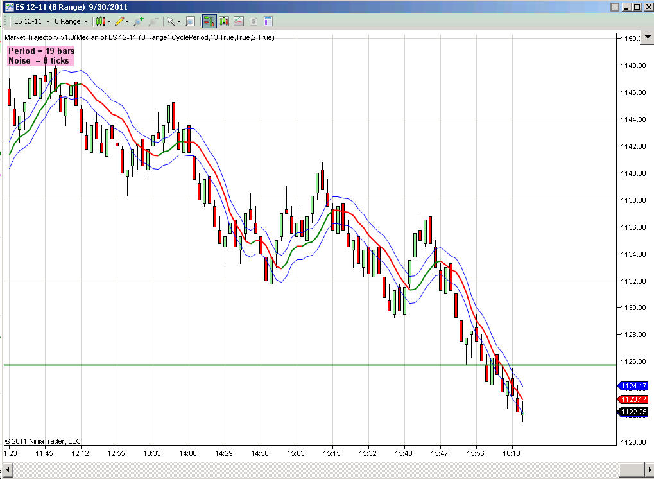Click the black 1122.25 last price marker

[x=633, y=412]
